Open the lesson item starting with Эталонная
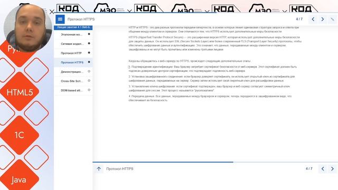 click(73, 34)
